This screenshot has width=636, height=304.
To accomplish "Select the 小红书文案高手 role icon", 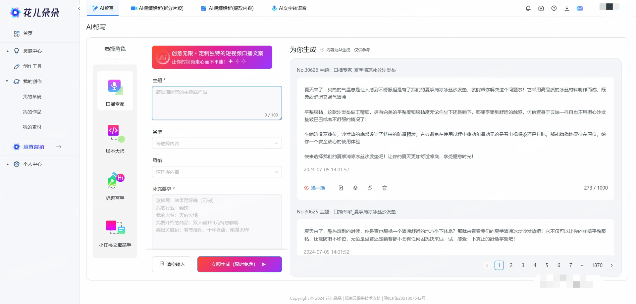I will coord(115,227).
